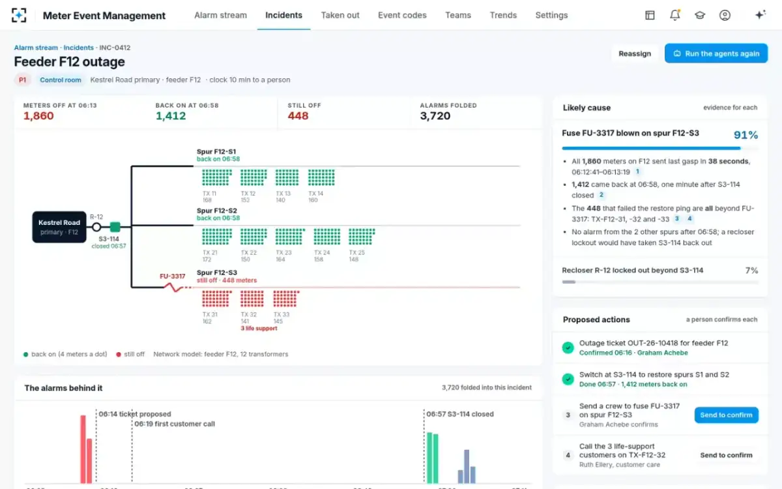Click the P1 priority badge
The height and width of the screenshot is (489, 782).
click(x=23, y=80)
